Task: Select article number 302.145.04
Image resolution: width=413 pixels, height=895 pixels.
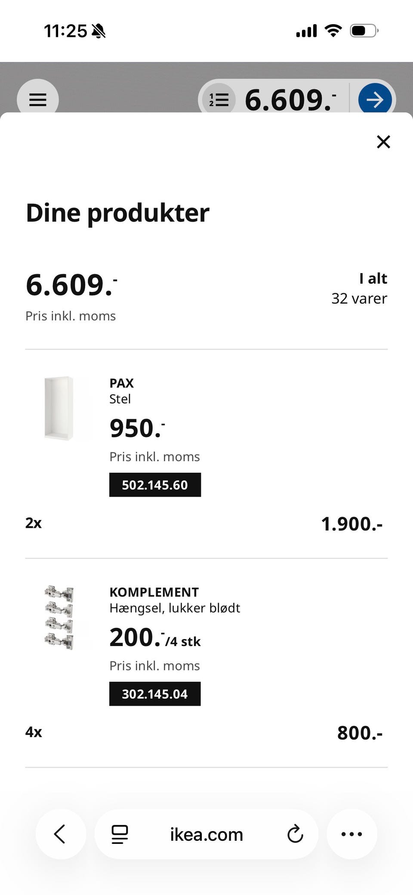Action: [155, 694]
